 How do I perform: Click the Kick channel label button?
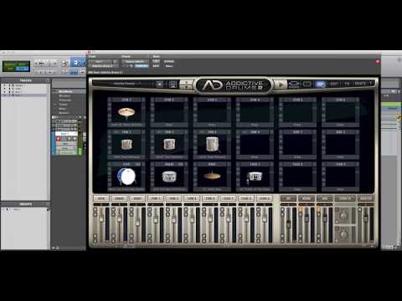[101, 198]
